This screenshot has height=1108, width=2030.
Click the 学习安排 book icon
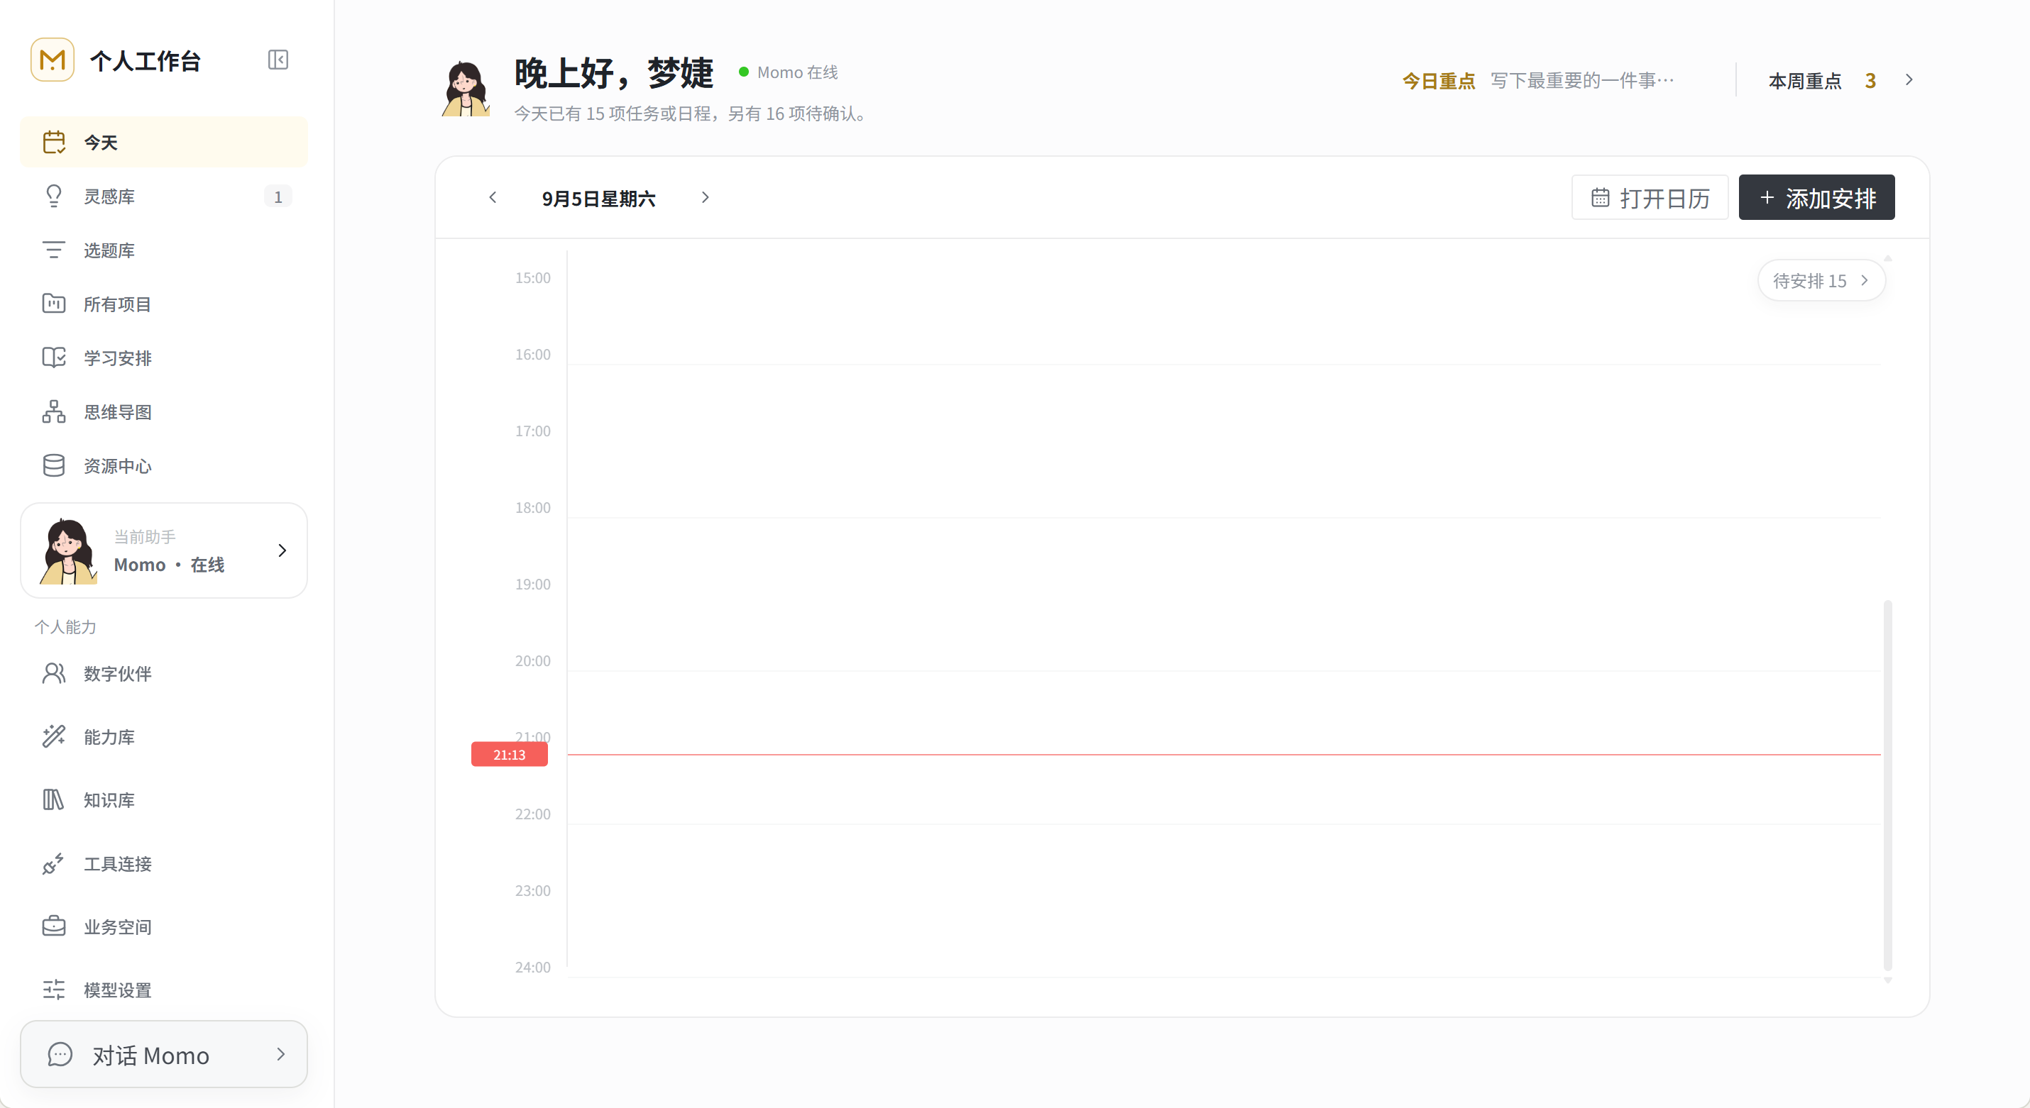[x=53, y=358]
